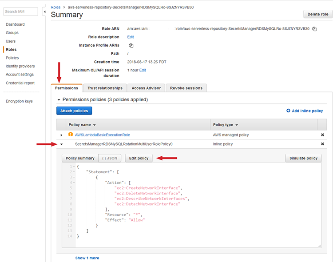Open the Access Advisor tab

tap(146, 88)
